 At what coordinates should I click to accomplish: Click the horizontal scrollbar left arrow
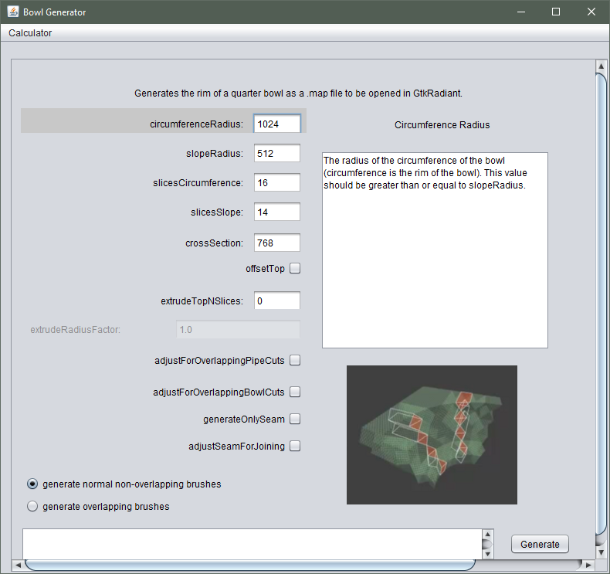point(18,565)
